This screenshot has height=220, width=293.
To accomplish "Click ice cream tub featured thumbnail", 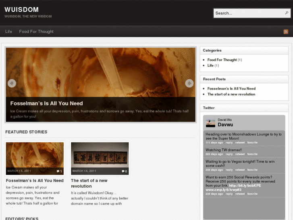I will (35, 158).
